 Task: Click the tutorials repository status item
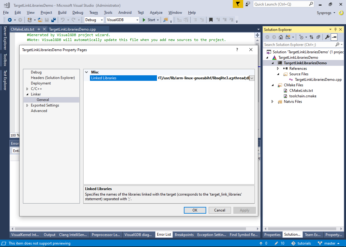[x=301, y=243]
